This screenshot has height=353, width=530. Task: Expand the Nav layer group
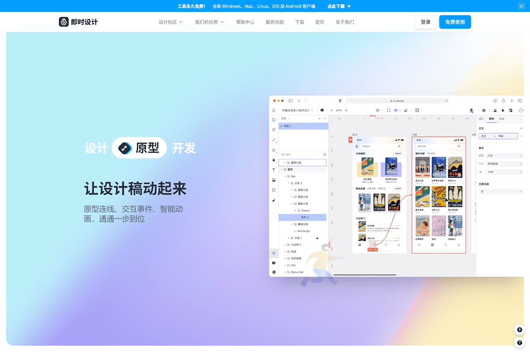click(x=285, y=176)
